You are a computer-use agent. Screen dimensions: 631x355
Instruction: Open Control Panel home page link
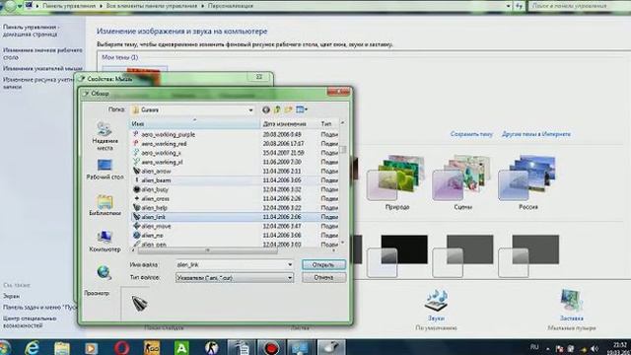tap(31, 31)
